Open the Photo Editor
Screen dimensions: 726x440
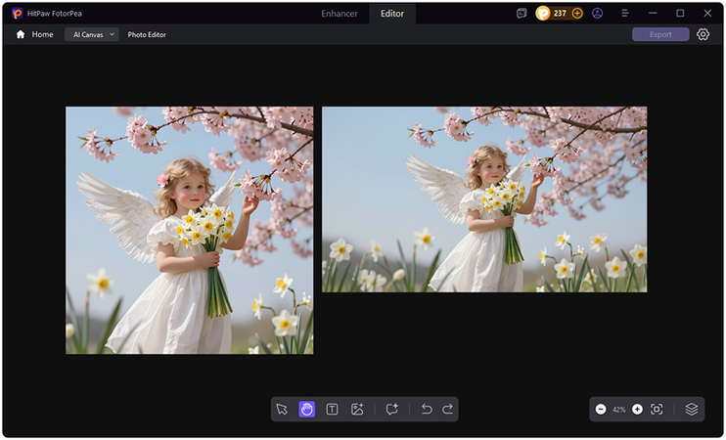click(x=147, y=34)
